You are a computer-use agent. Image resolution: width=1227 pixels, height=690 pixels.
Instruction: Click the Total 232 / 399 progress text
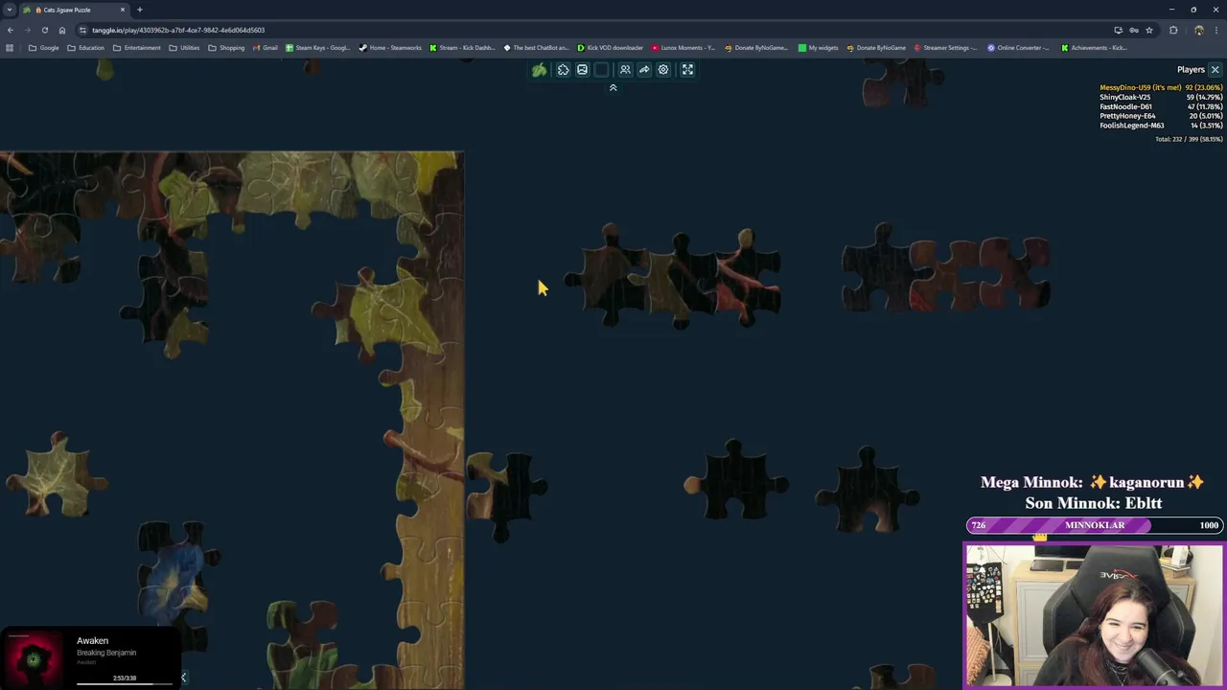[x=1189, y=139]
